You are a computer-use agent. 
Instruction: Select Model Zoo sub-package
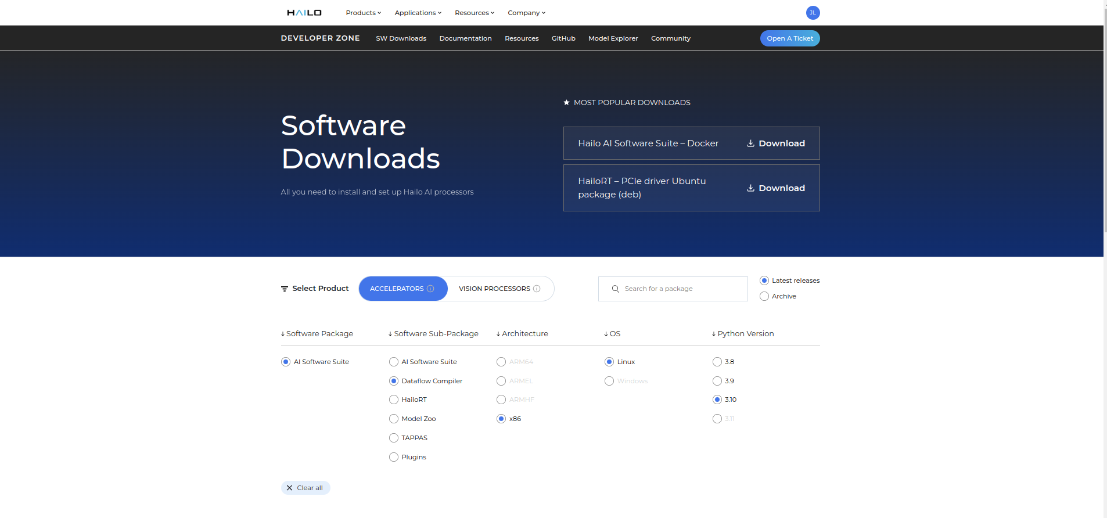pos(394,419)
